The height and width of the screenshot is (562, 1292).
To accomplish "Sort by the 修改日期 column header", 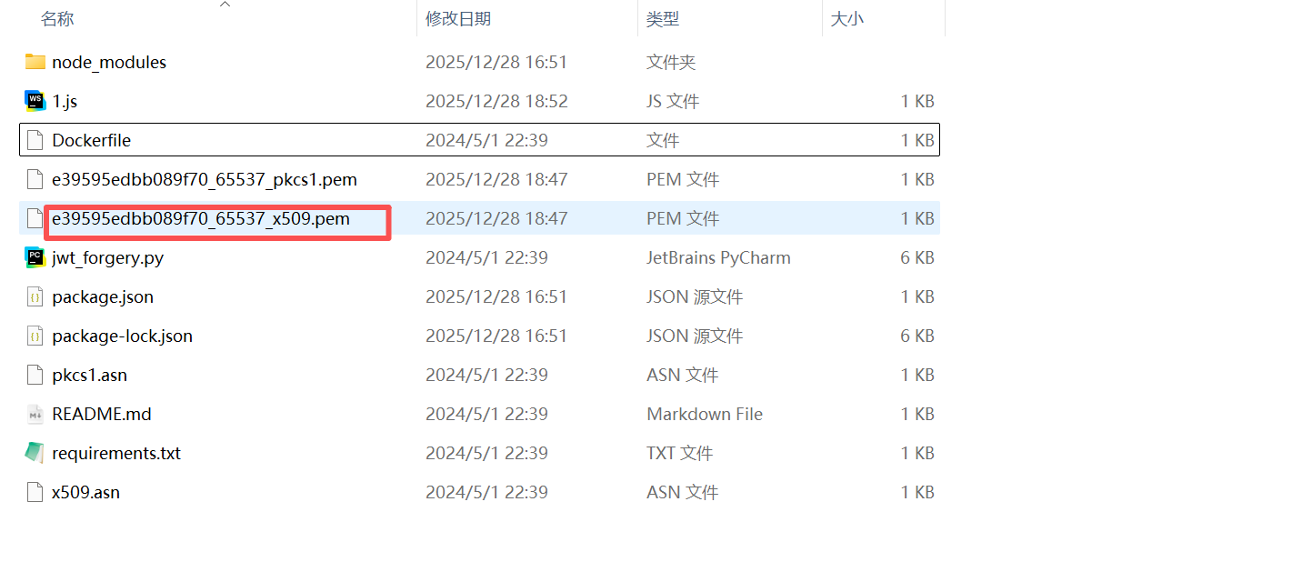I will pyautogui.click(x=458, y=18).
